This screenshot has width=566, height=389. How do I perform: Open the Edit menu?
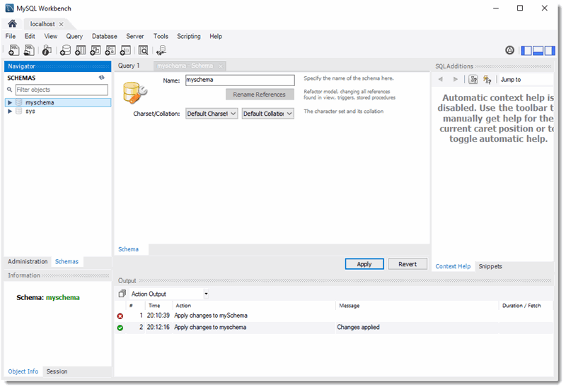point(30,36)
